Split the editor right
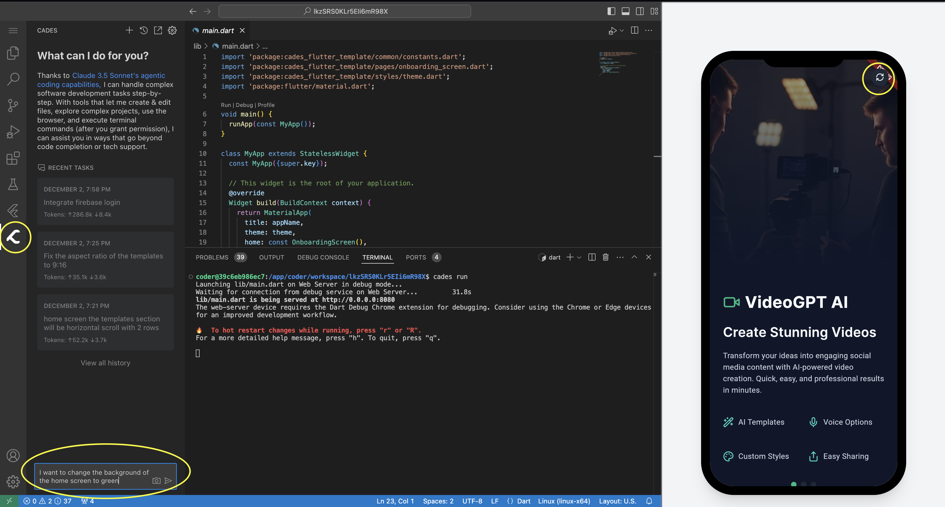This screenshot has height=507, width=945. tap(635, 30)
